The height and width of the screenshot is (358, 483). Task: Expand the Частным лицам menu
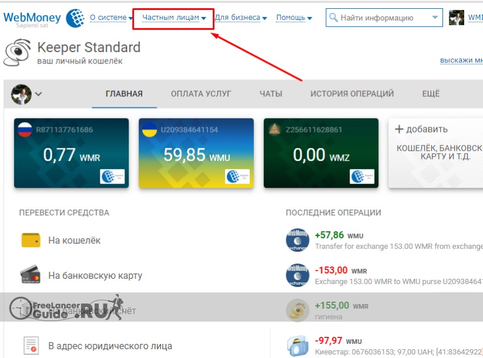tap(173, 18)
